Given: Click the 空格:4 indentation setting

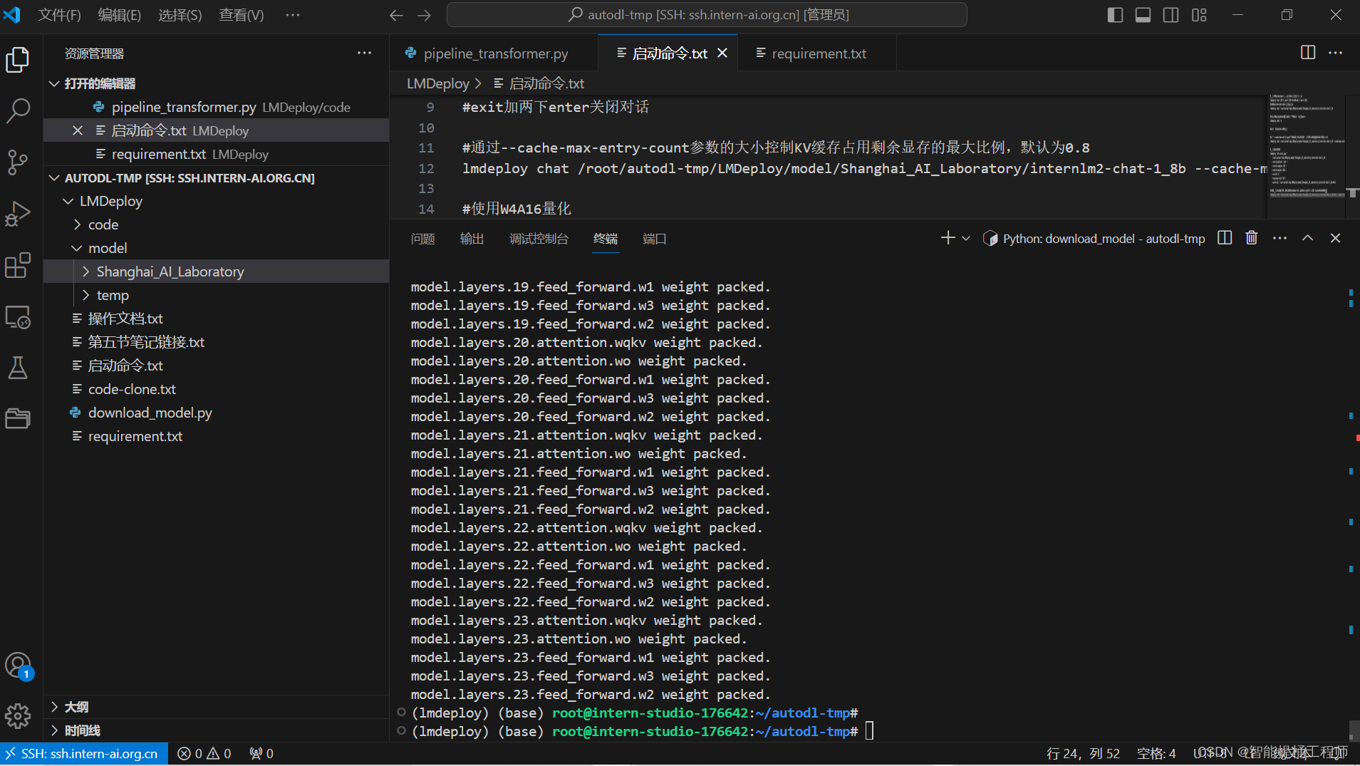Looking at the screenshot, I should coord(1156,753).
